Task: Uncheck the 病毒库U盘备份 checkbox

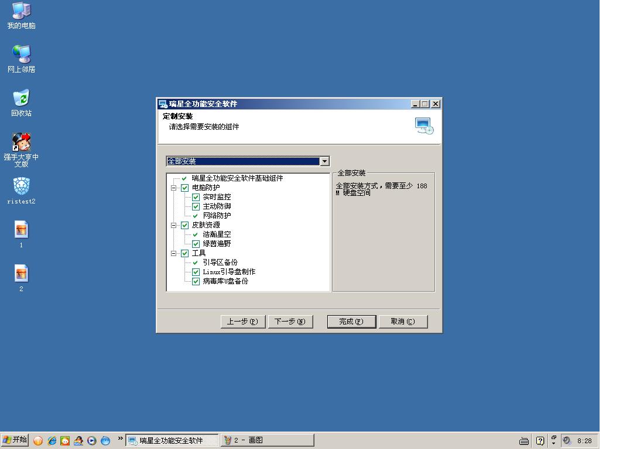Action: pos(196,282)
